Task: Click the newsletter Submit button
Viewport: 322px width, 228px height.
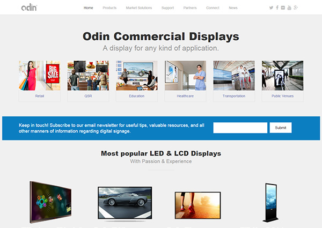Action: coord(281,128)
